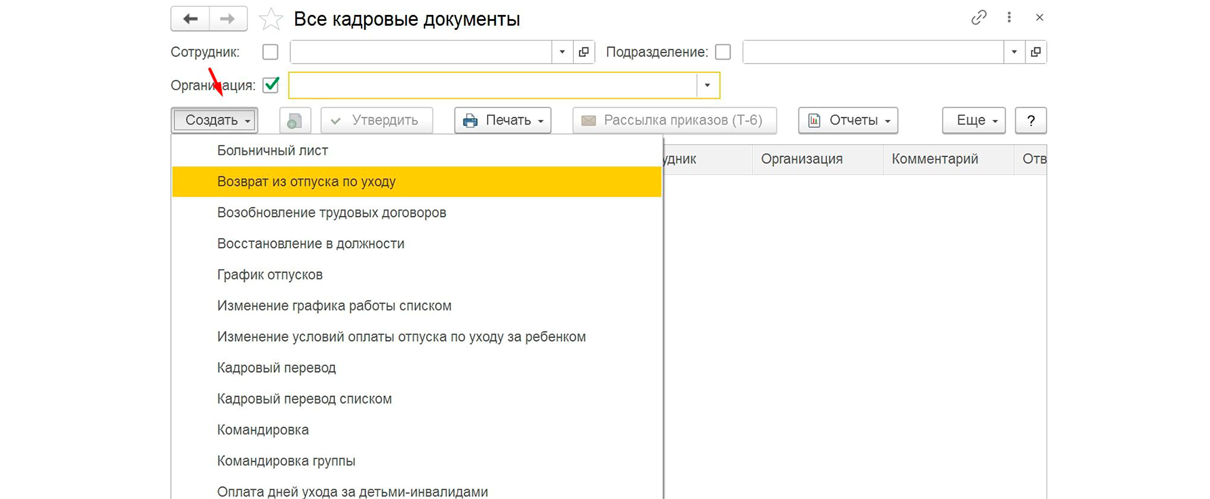
Task: Click the Организация input field
Action: (x=492, y=85)
